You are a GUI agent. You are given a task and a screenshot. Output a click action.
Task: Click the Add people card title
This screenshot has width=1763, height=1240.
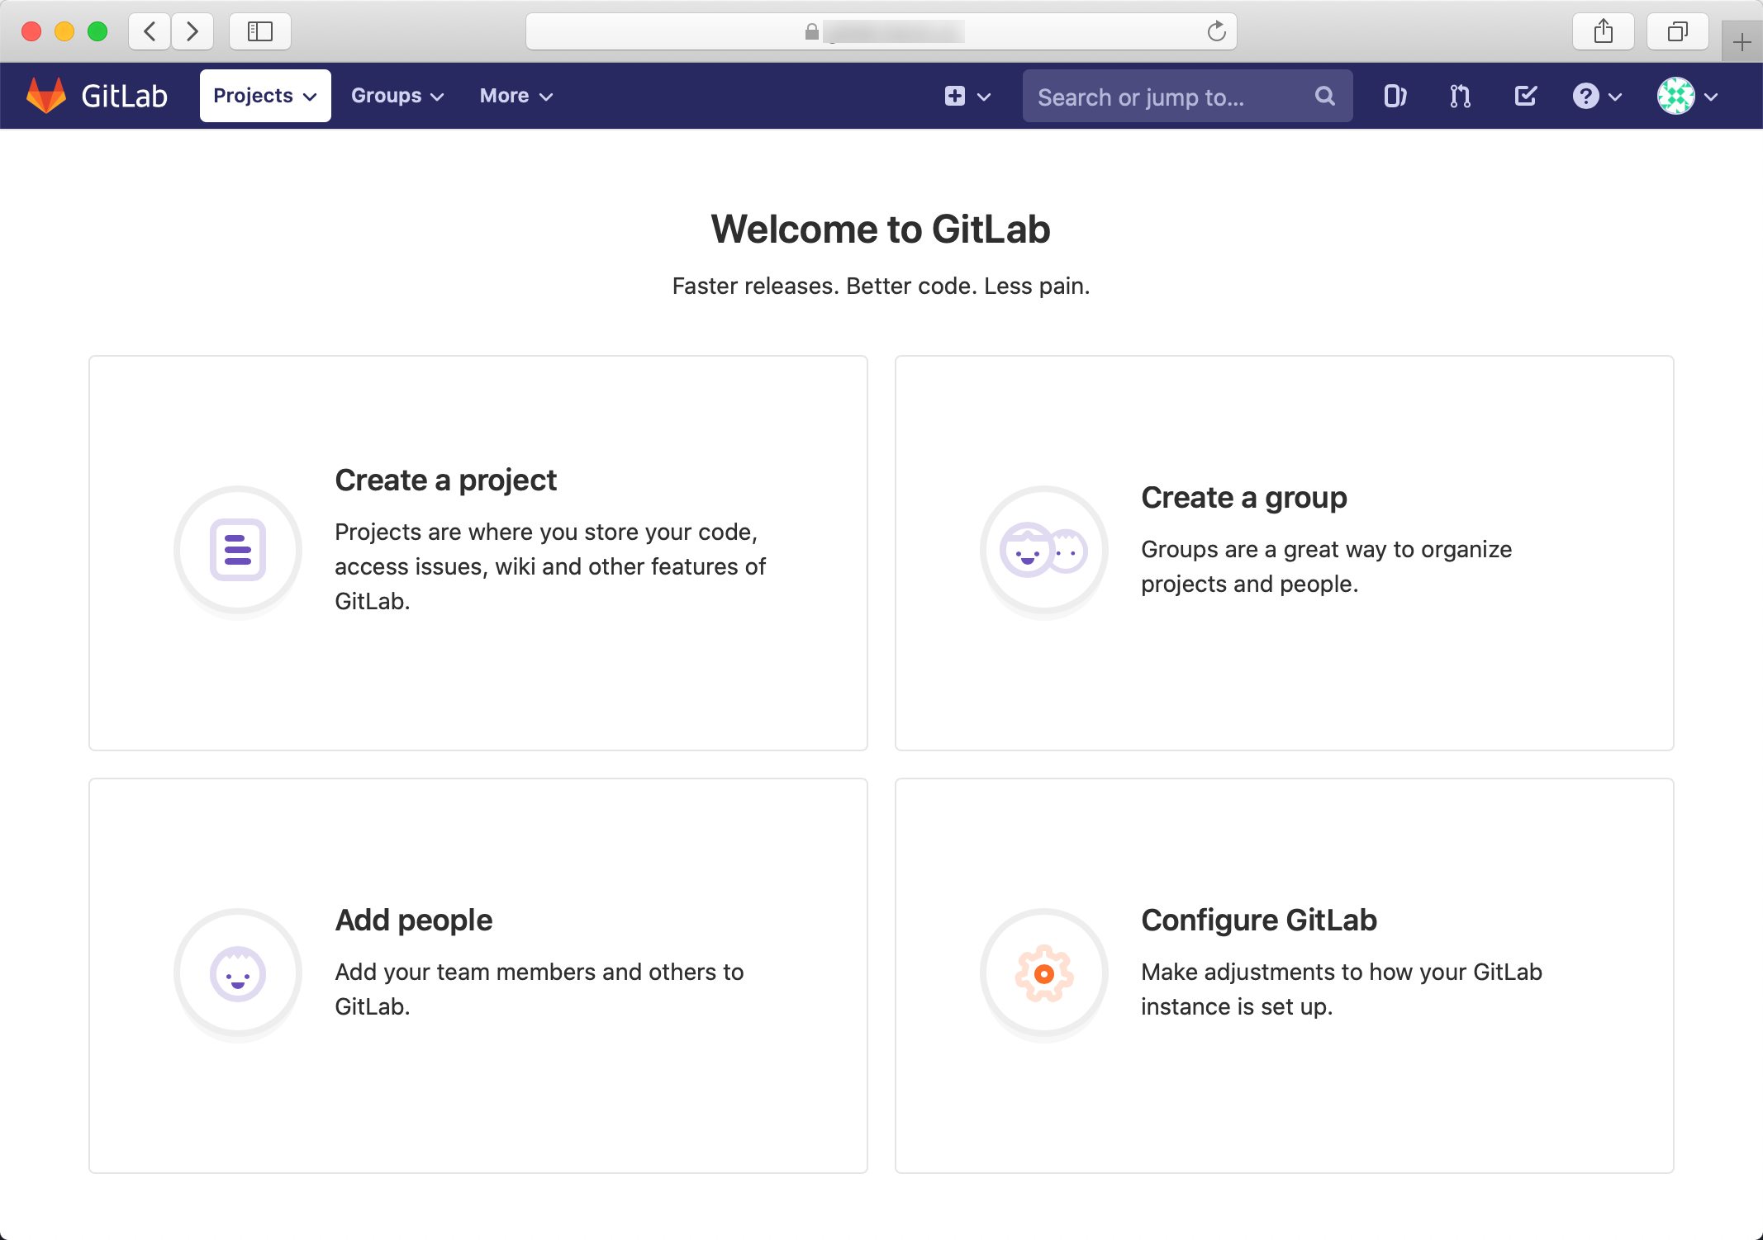coord(413,920)
